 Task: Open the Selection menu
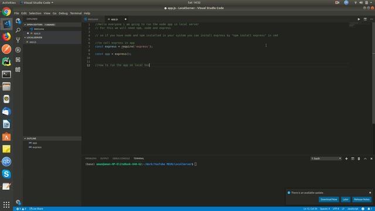[35, 13]
